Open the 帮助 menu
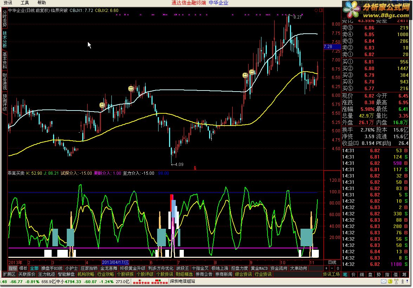 41,2
